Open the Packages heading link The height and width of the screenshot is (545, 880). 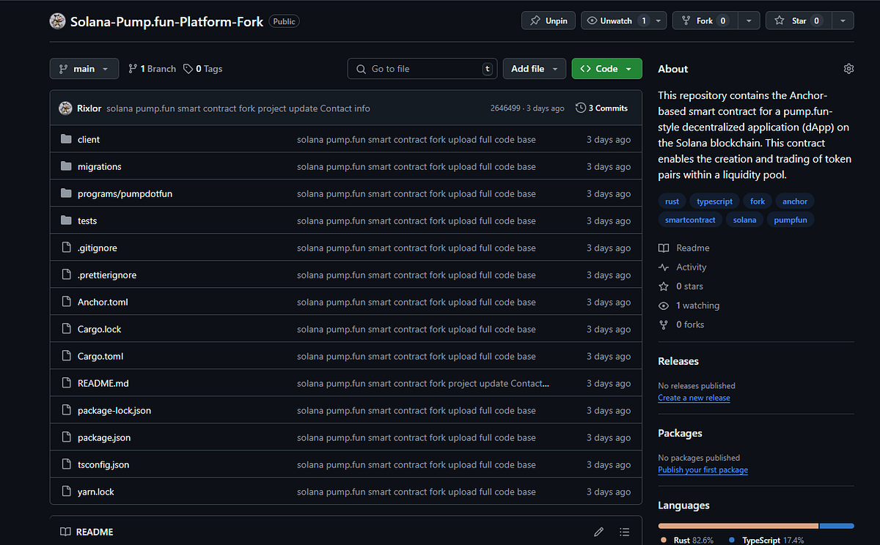click(681, 434)
